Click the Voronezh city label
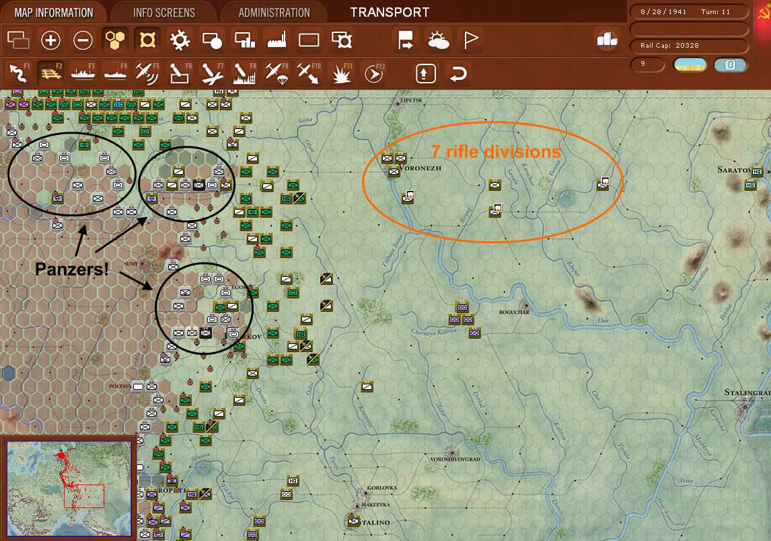Image resolution: width=771 pixels, height=541 pixels. [420, 168]
